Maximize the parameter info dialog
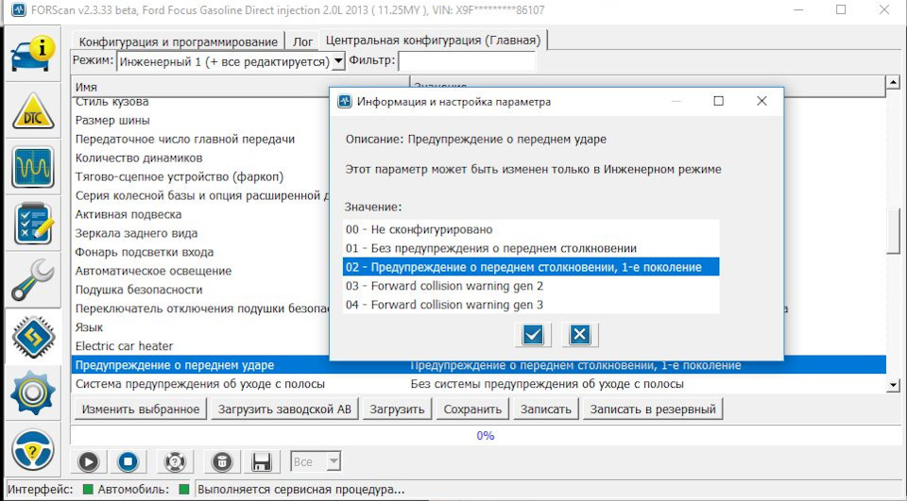 tap(718, 101)
